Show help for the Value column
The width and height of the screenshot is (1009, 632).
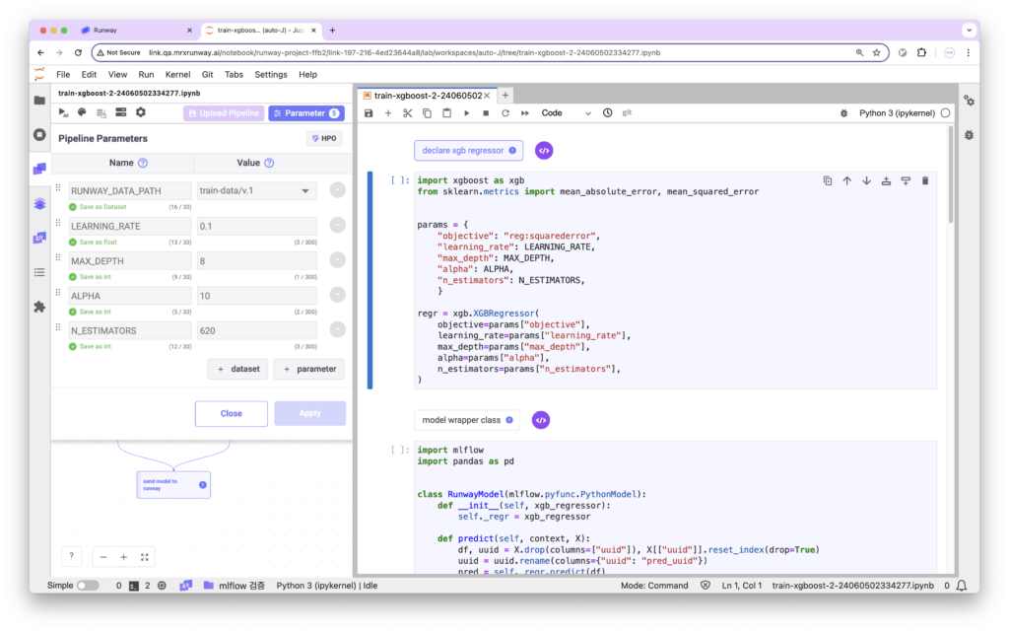point(269,164)
